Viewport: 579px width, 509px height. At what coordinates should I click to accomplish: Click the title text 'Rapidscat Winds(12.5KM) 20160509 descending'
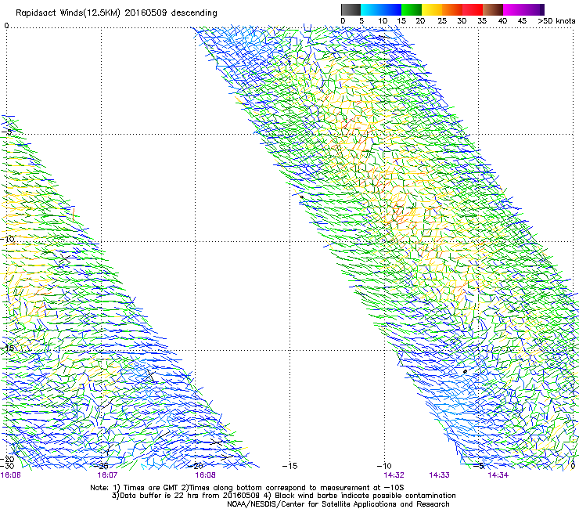click(117, 13)
